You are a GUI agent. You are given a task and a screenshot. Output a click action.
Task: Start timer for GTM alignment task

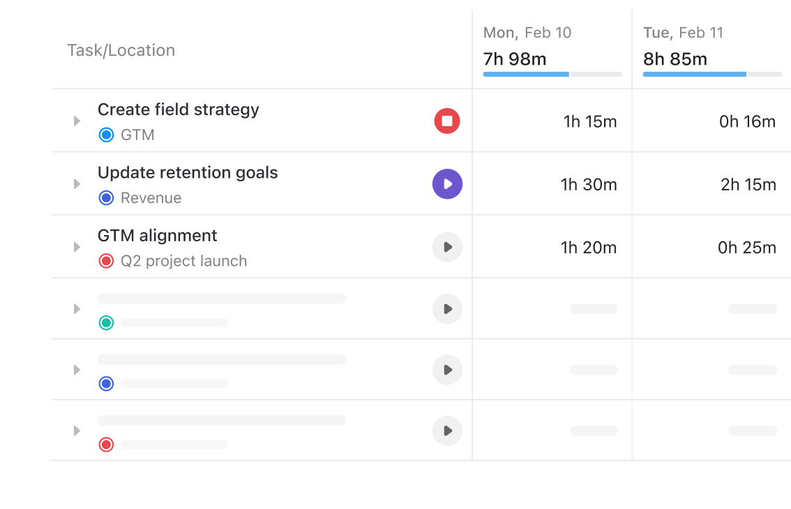(447, 247)
